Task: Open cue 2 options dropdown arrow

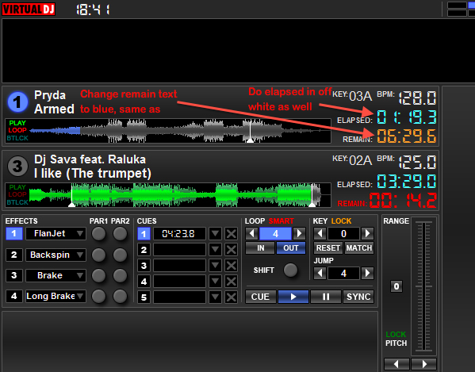Action: (216, 250)
